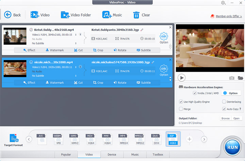Expand subtitle selector for Ketut.Subiyanto file
Viewport: 245px width, 161px height.
point(76,43)
